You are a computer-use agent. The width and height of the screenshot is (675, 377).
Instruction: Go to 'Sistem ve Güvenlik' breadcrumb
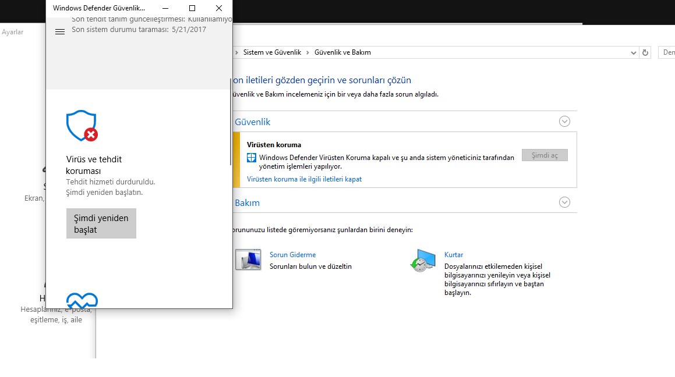(272, 52)
